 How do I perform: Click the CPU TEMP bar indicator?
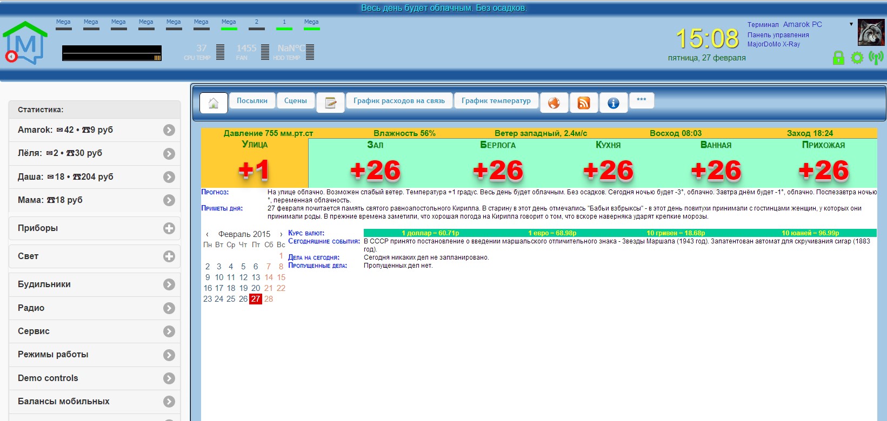point(220,52)
